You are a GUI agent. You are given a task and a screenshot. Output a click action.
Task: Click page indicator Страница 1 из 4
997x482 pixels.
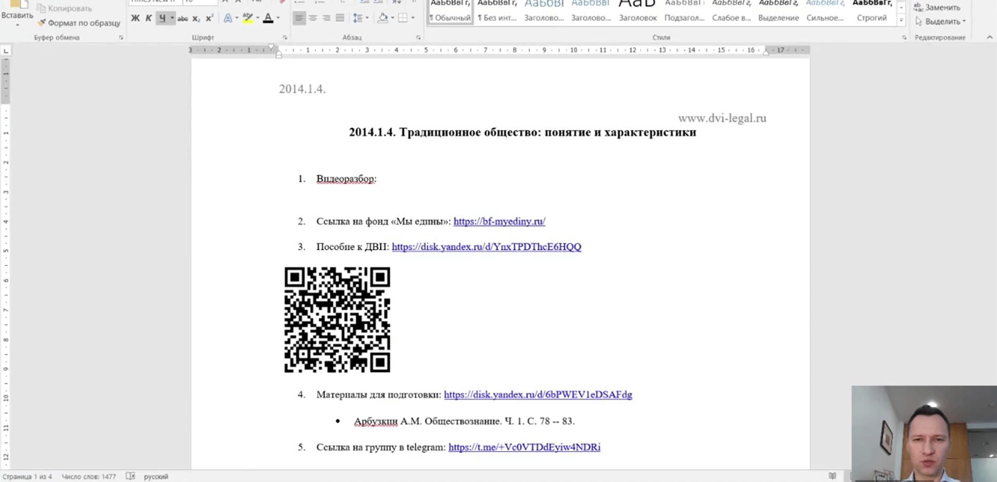[27, 477]
